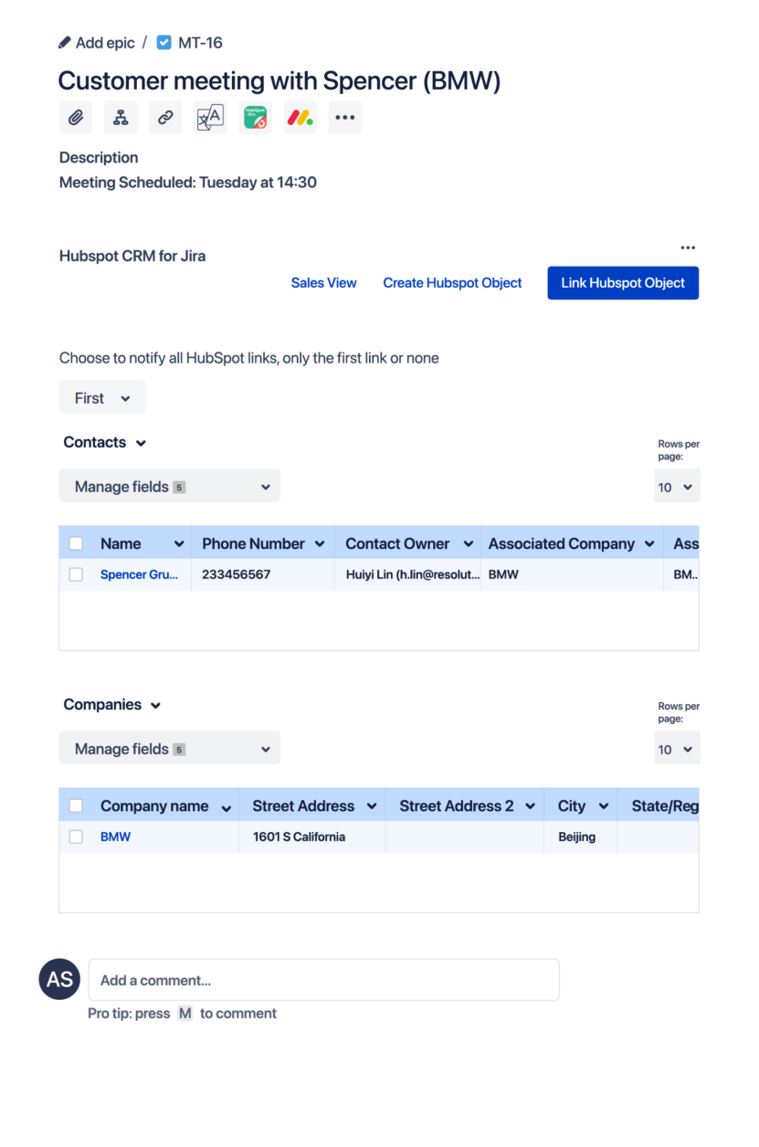
Task: Click the edit pencil beside Add epic
Action: pos(63,42)
